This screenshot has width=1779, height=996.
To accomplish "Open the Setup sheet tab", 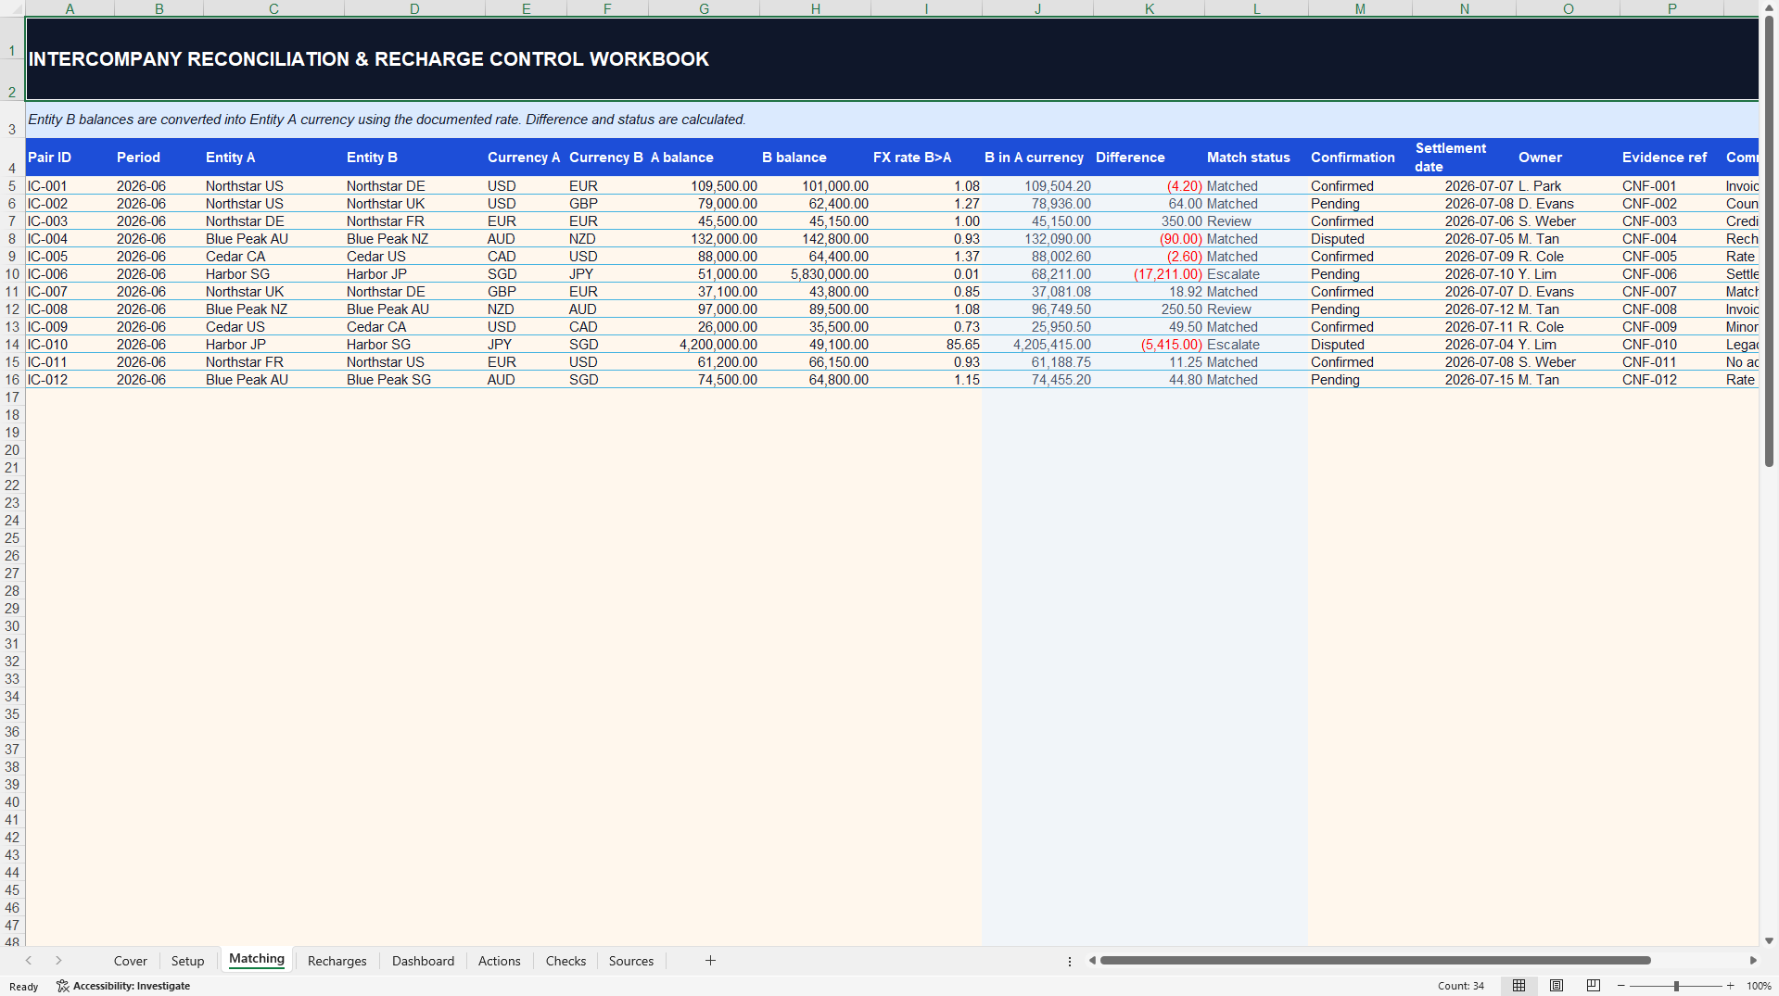I will [188, 961].
